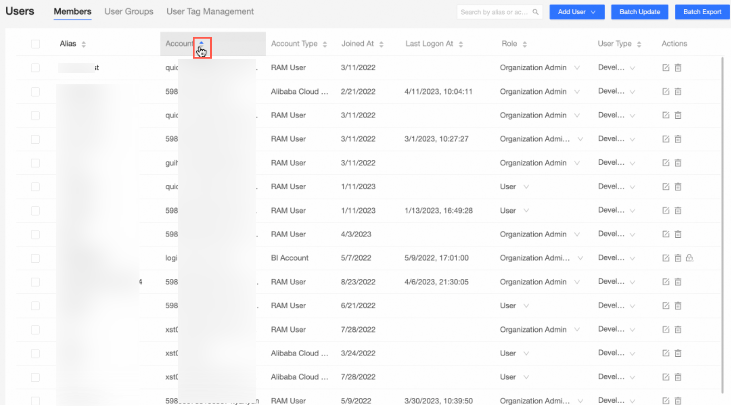
Task: Open User Tag Management tab
Action: point(210,11)
